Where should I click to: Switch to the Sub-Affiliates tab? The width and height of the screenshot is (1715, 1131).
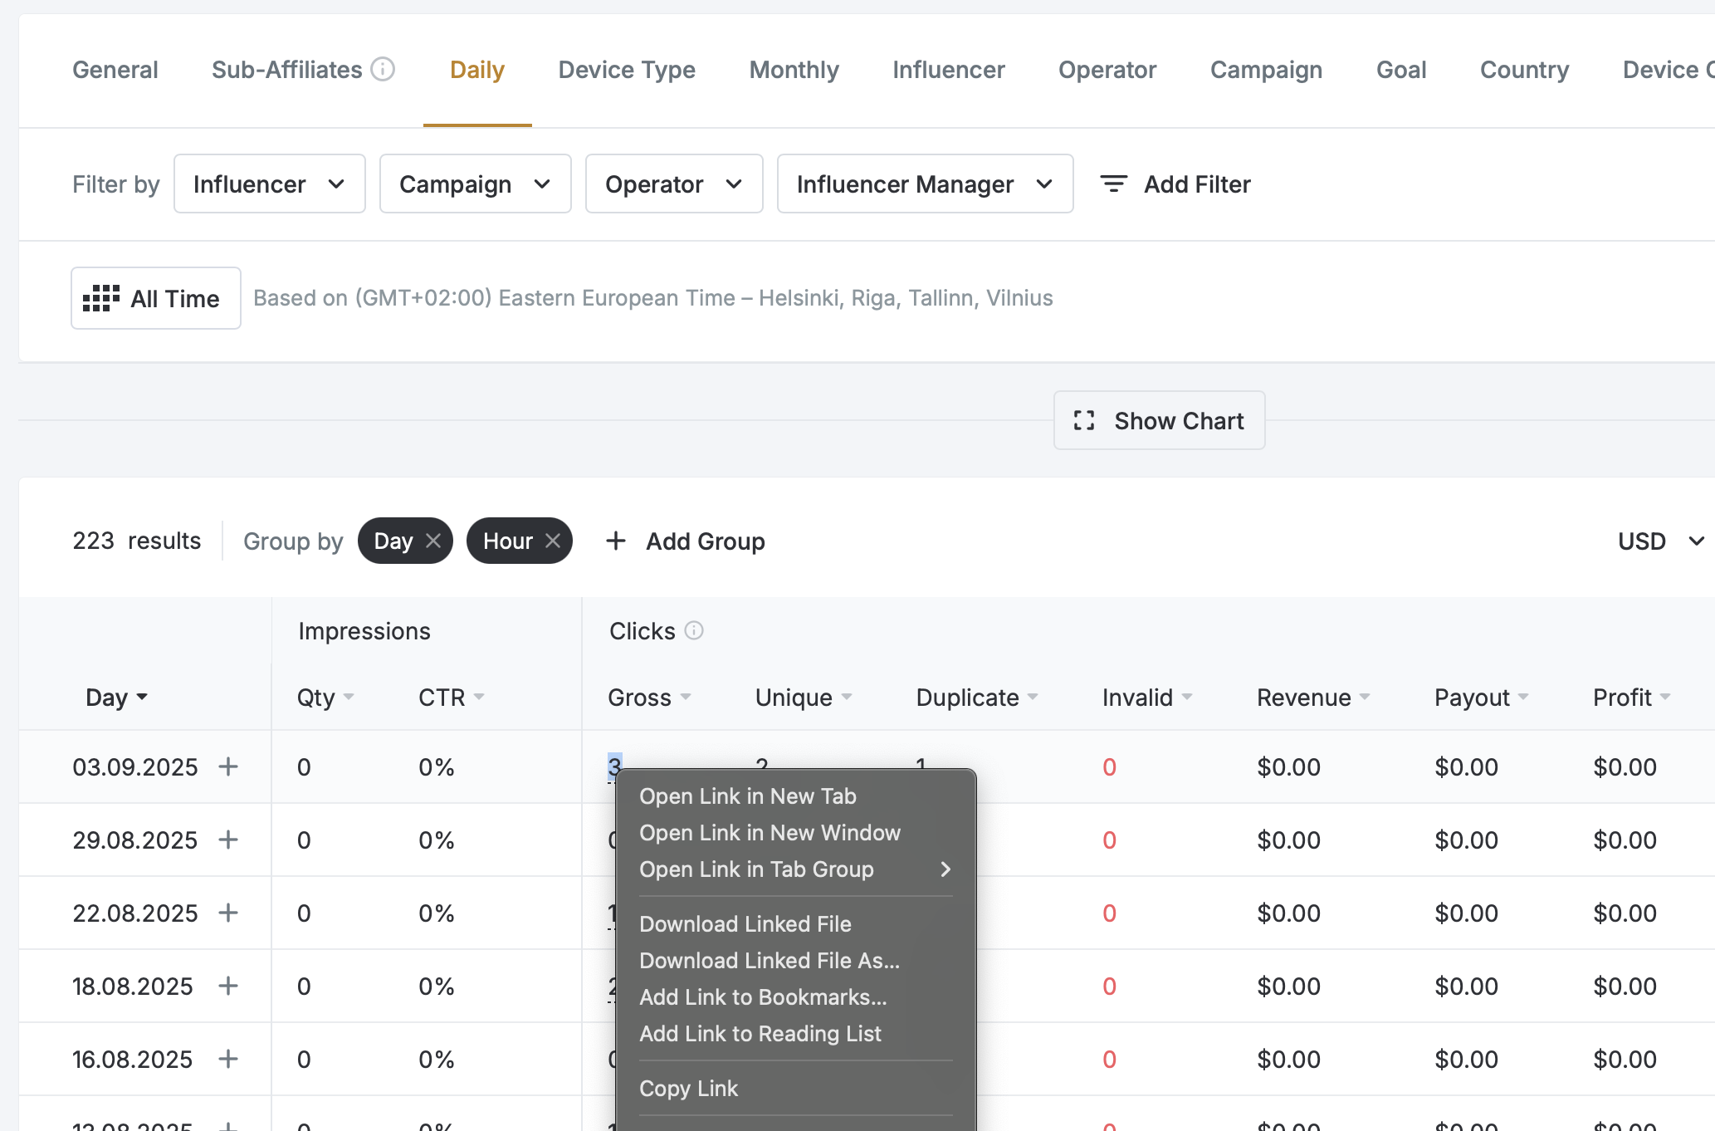pyautogui.click(x=287, y=70)
